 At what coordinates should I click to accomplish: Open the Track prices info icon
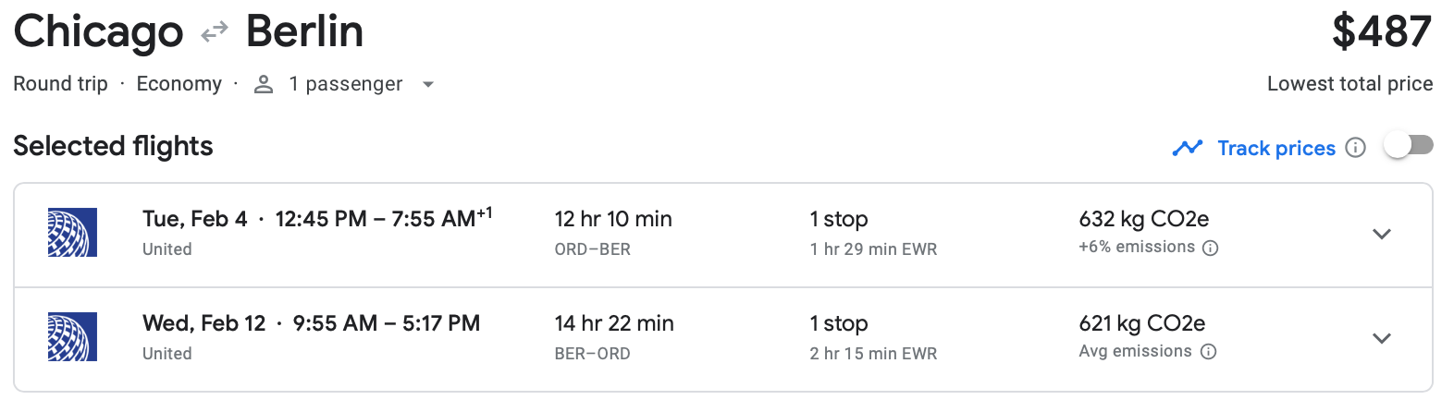(1355, 148)
